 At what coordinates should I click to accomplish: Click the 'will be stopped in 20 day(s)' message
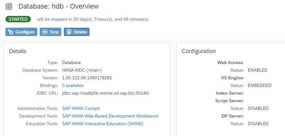point(93,19)
